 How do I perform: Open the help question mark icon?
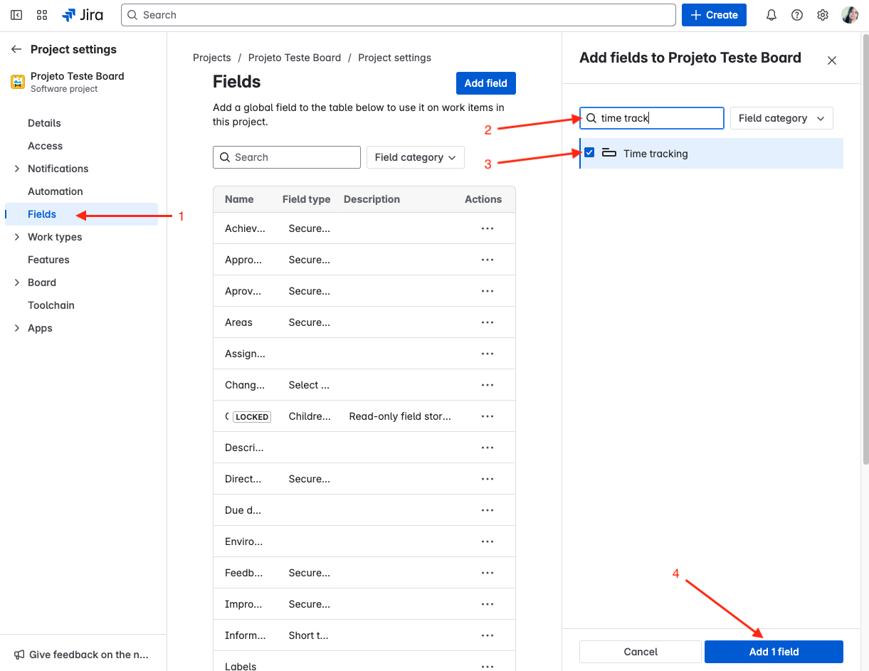click(x=797, y=15)
